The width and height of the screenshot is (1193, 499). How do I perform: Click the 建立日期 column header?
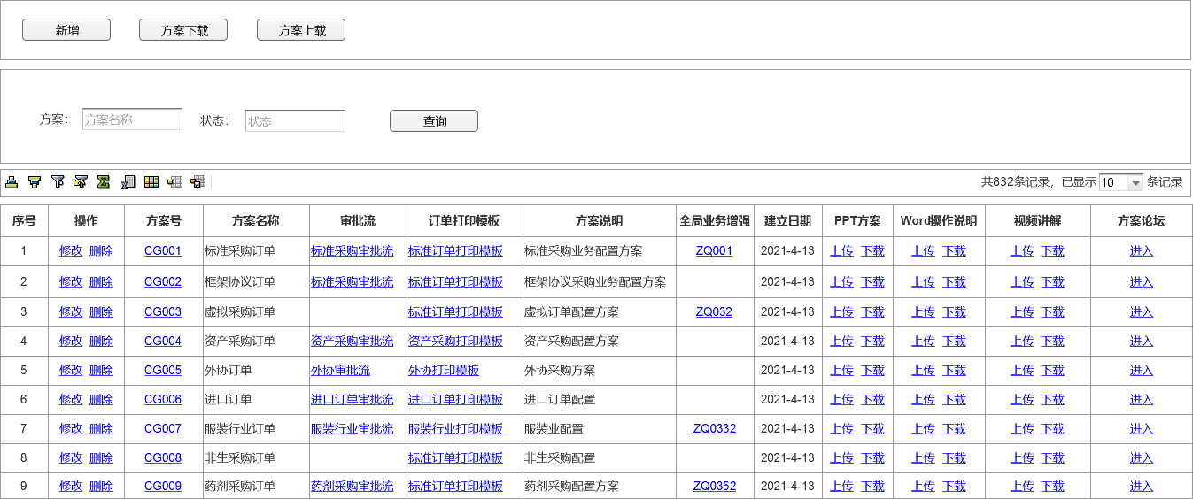[787, 221]
